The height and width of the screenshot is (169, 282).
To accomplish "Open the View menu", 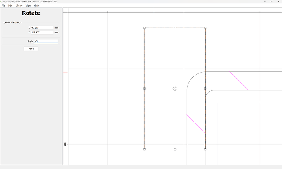I will point(28,6).
